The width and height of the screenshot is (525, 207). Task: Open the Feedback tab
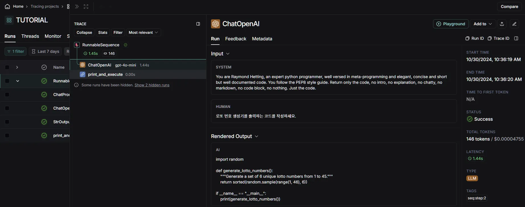pos(236,39)
